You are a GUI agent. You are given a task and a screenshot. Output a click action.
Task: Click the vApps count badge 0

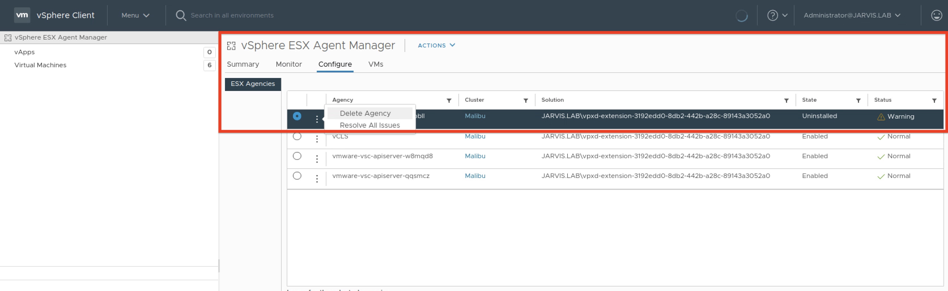[x=209, y=53]
